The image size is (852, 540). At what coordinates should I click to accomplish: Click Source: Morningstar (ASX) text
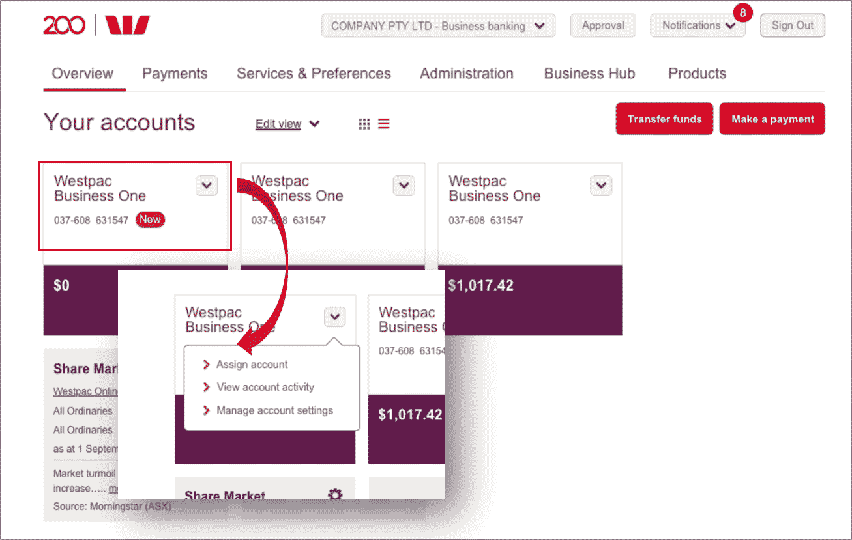112,506
